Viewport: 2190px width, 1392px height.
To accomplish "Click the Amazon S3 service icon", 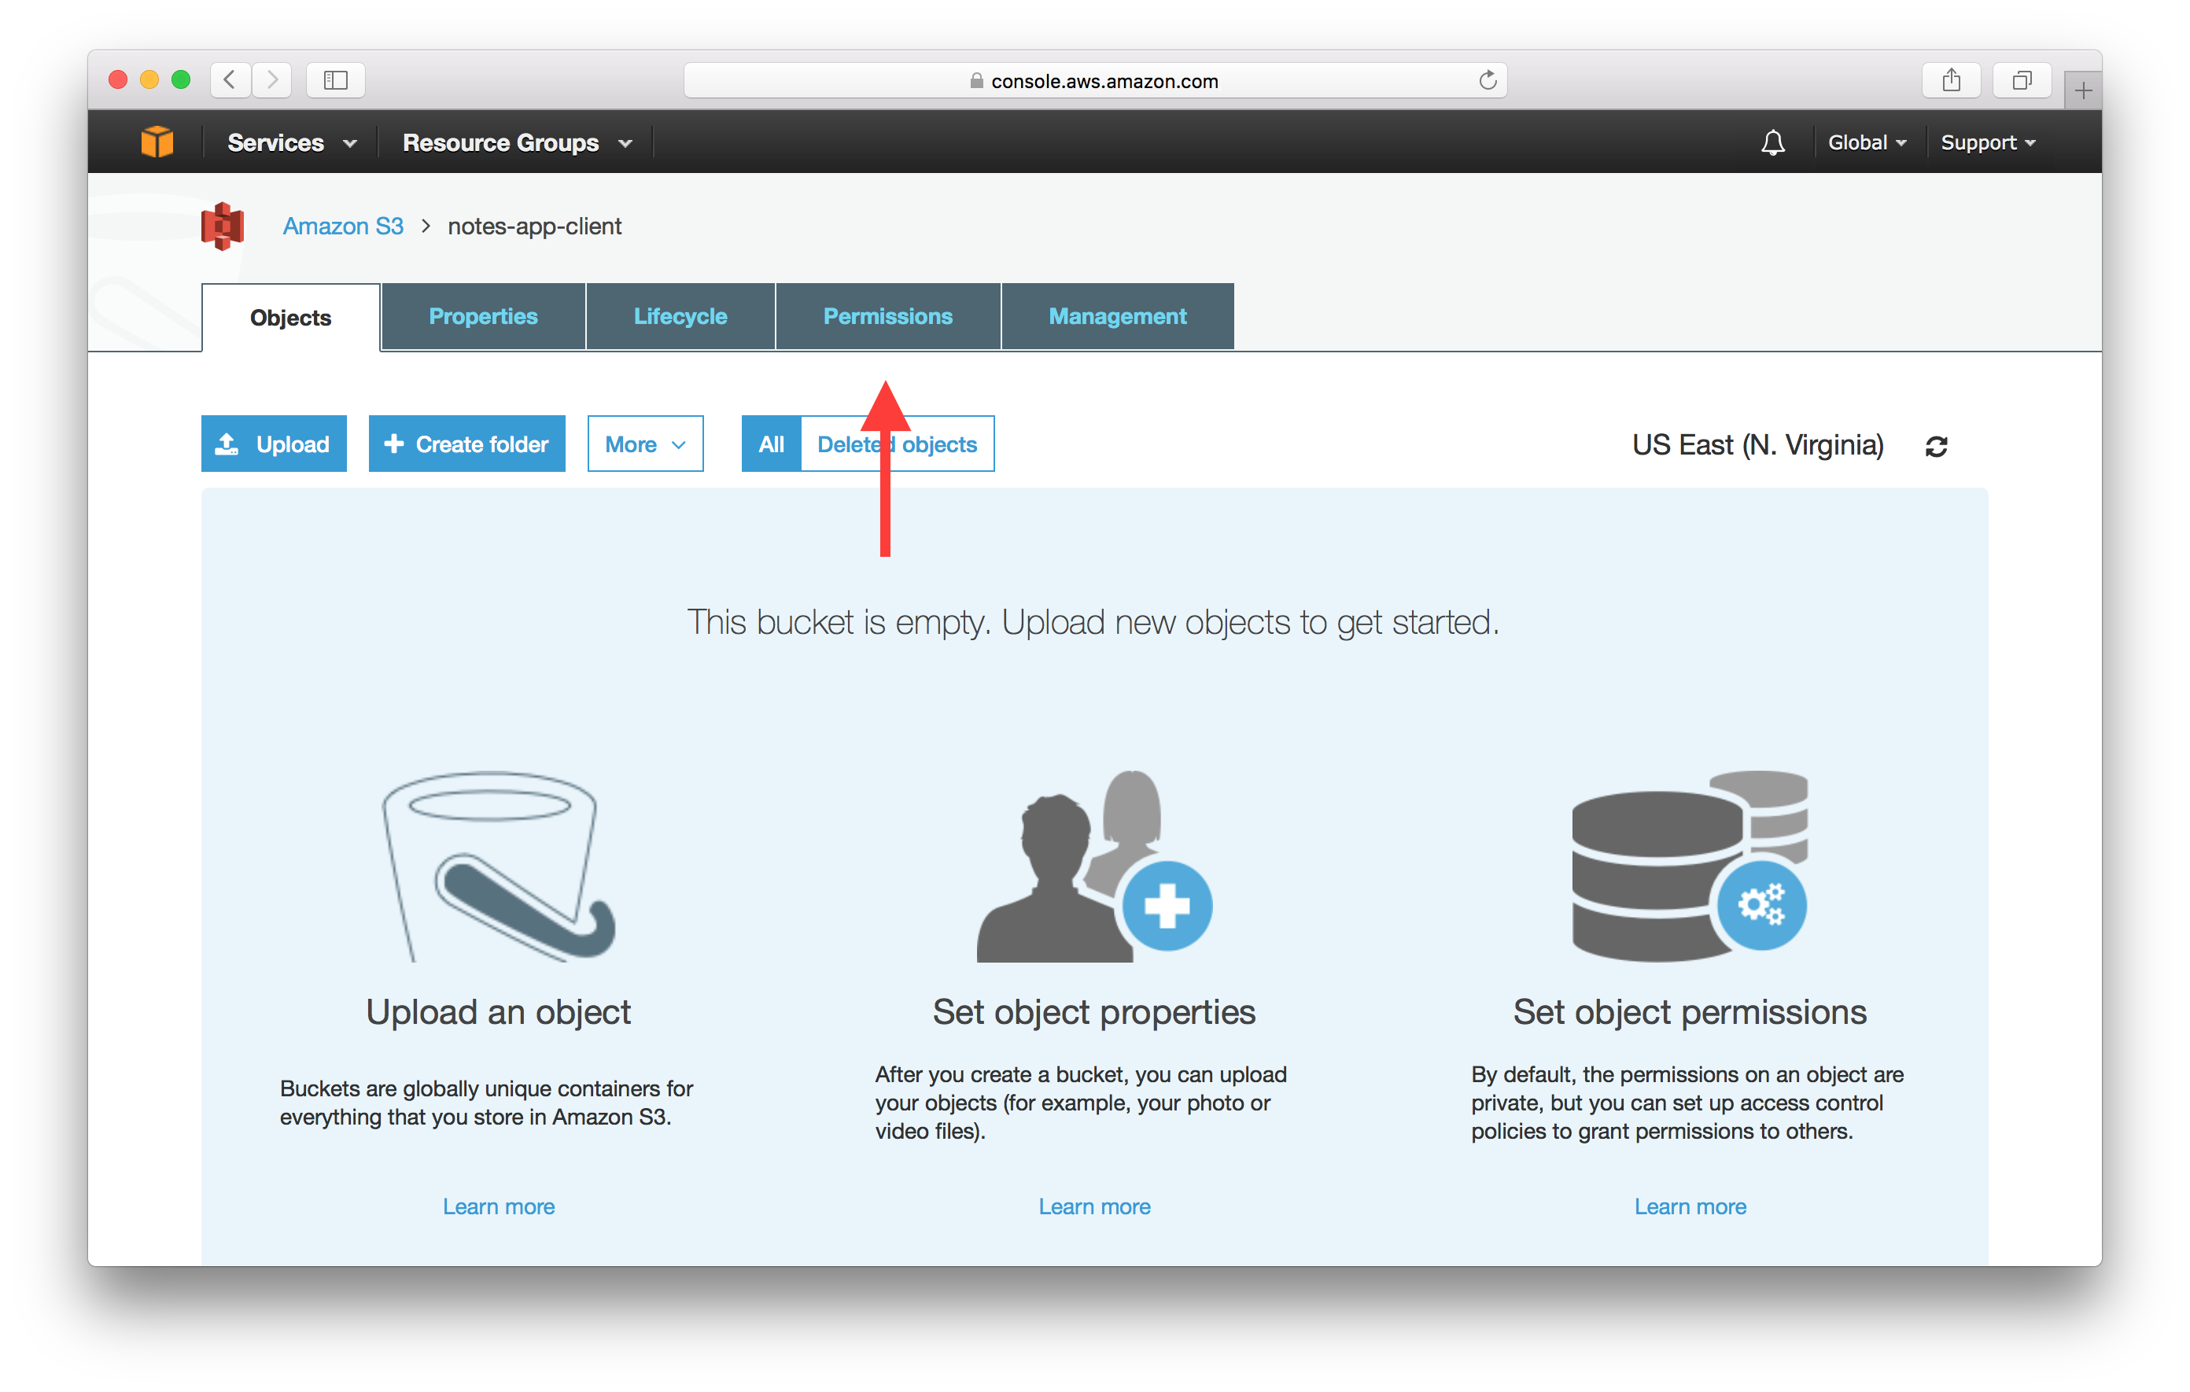I will pyautogui.click(x=225, y=225).
